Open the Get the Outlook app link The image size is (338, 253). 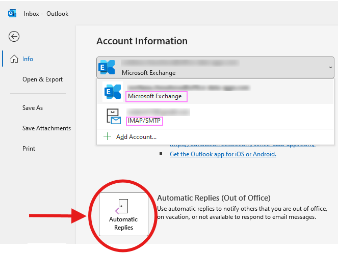tap(223, 154)
